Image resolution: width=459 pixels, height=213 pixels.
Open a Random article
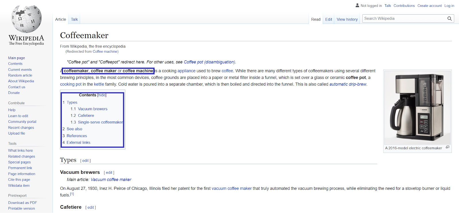coord(20,75)
